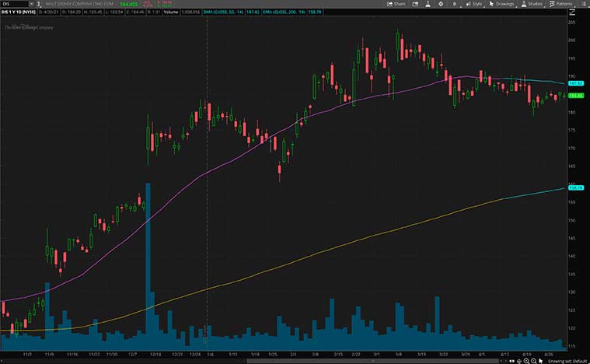Click the hamburger menu icon at top right
This screenshot has width=590, height=364.
pyautogui.click(x=585, y=4)
